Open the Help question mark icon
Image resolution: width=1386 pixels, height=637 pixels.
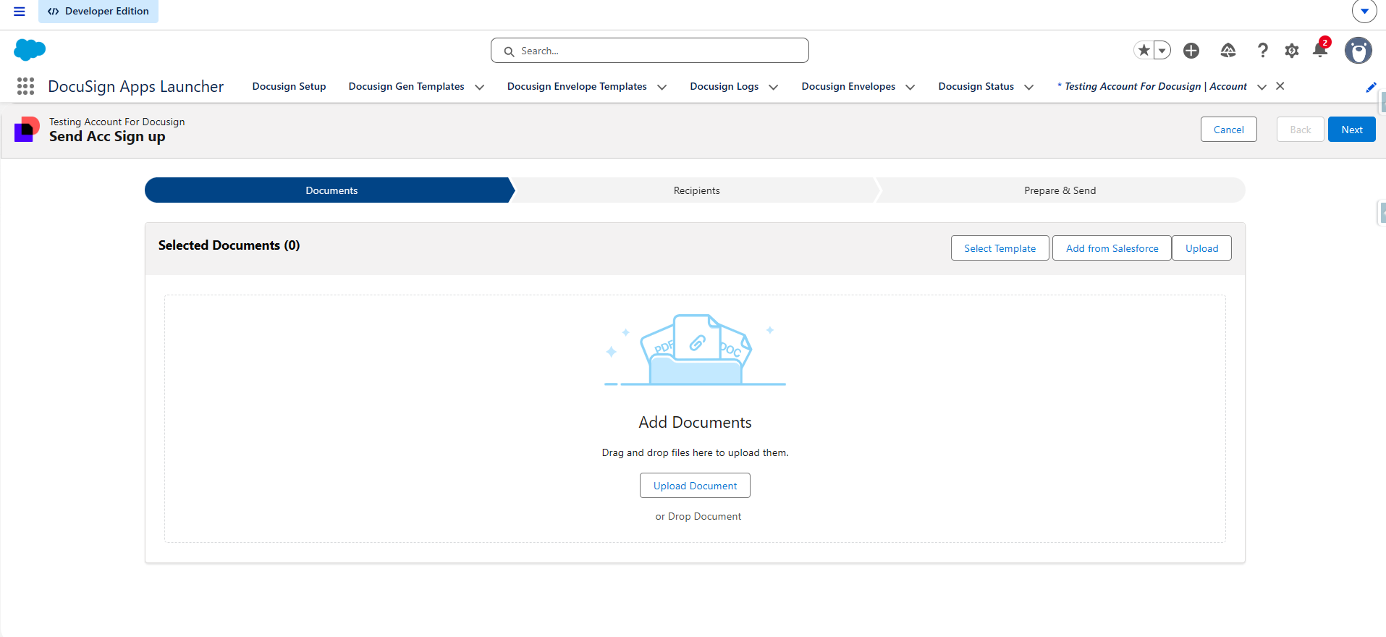click(x=1263, y=50)
